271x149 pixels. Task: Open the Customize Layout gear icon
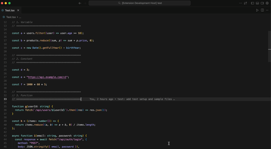tap(267, 3)
